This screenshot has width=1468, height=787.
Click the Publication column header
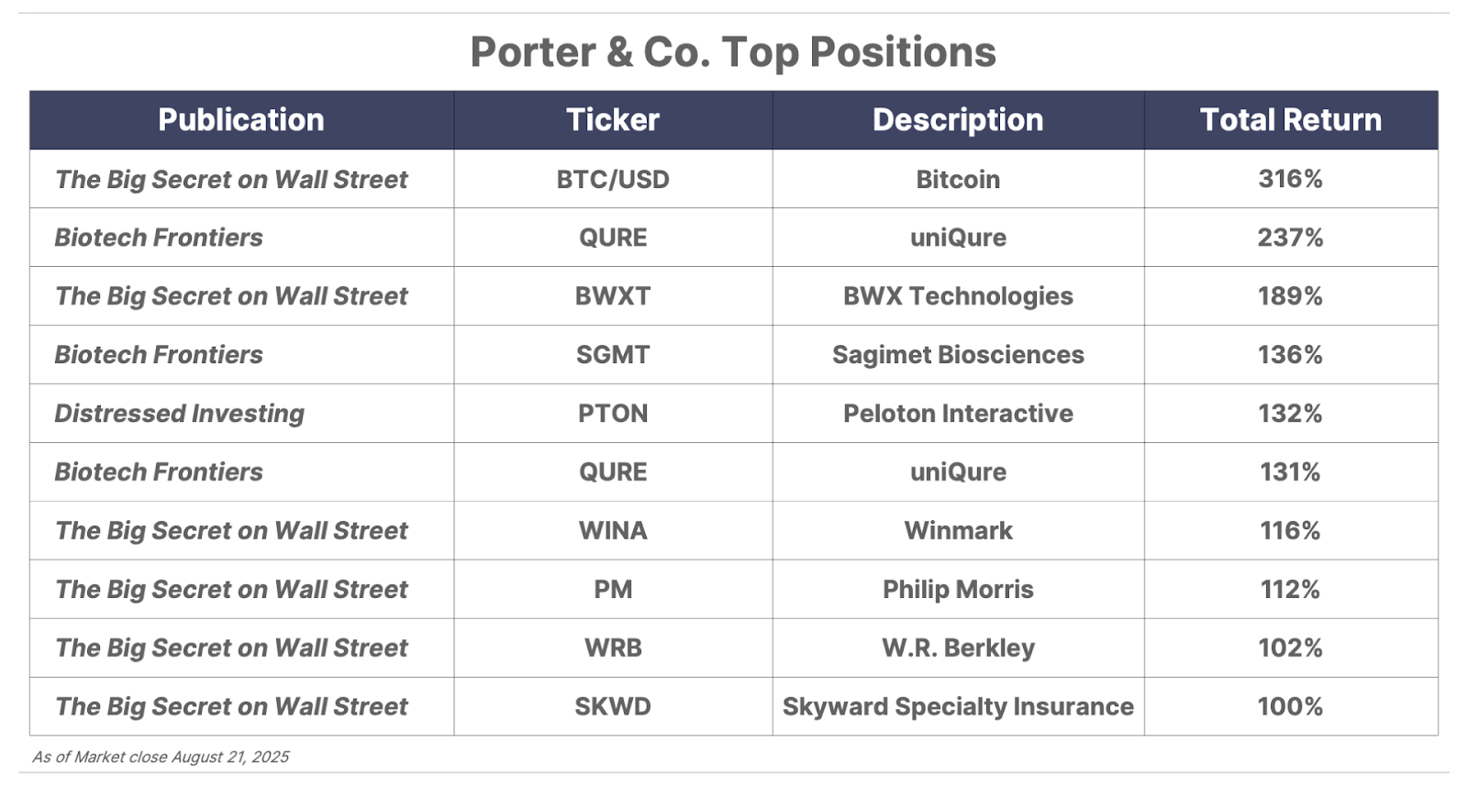pyautogui.click(x=241, y=120)
